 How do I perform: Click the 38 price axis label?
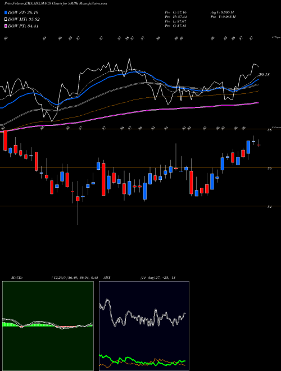(x=269, y=130)
